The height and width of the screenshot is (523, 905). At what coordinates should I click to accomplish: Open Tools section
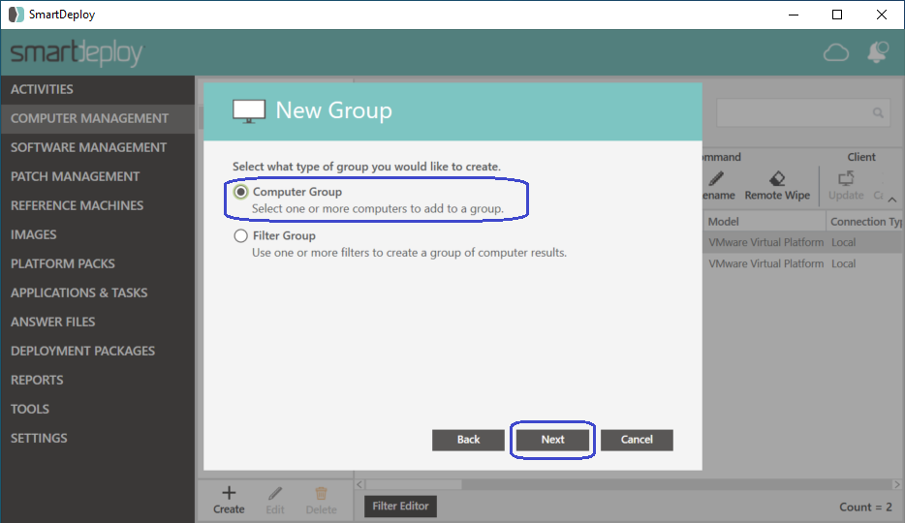point(98,409)
